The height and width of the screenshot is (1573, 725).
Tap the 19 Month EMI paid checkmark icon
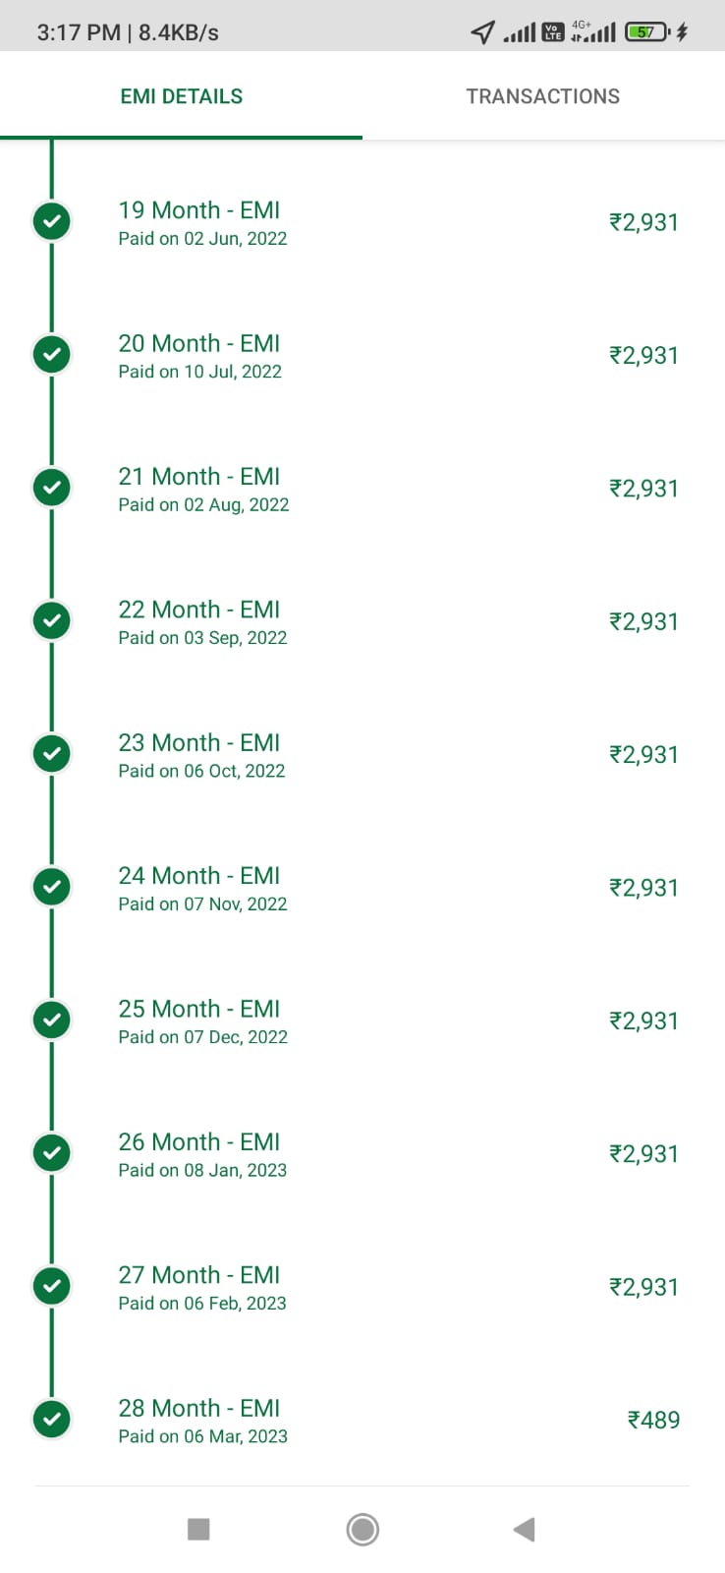[x=51, y=222]
